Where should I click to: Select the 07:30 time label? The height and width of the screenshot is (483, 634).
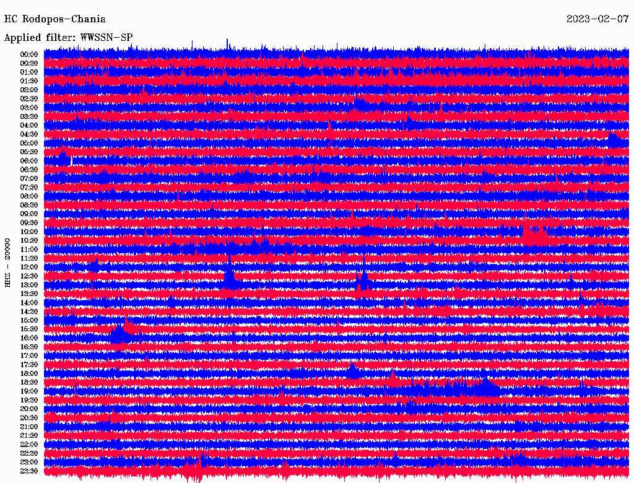pos(29,188)
